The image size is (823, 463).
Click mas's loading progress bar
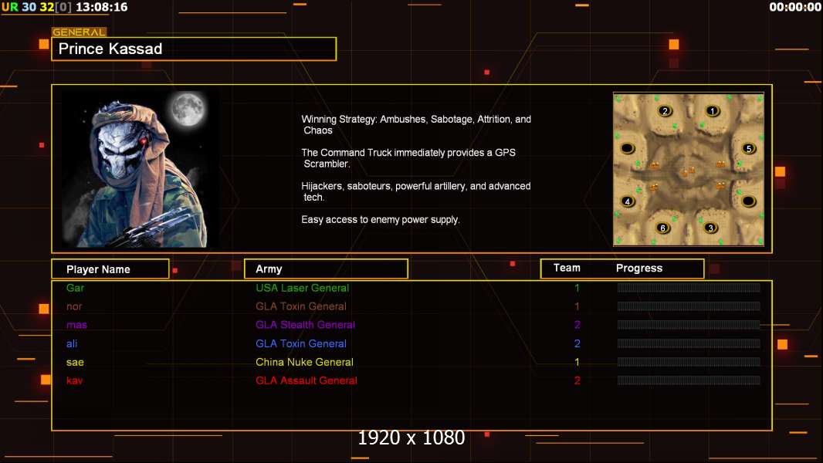(689, 325)
